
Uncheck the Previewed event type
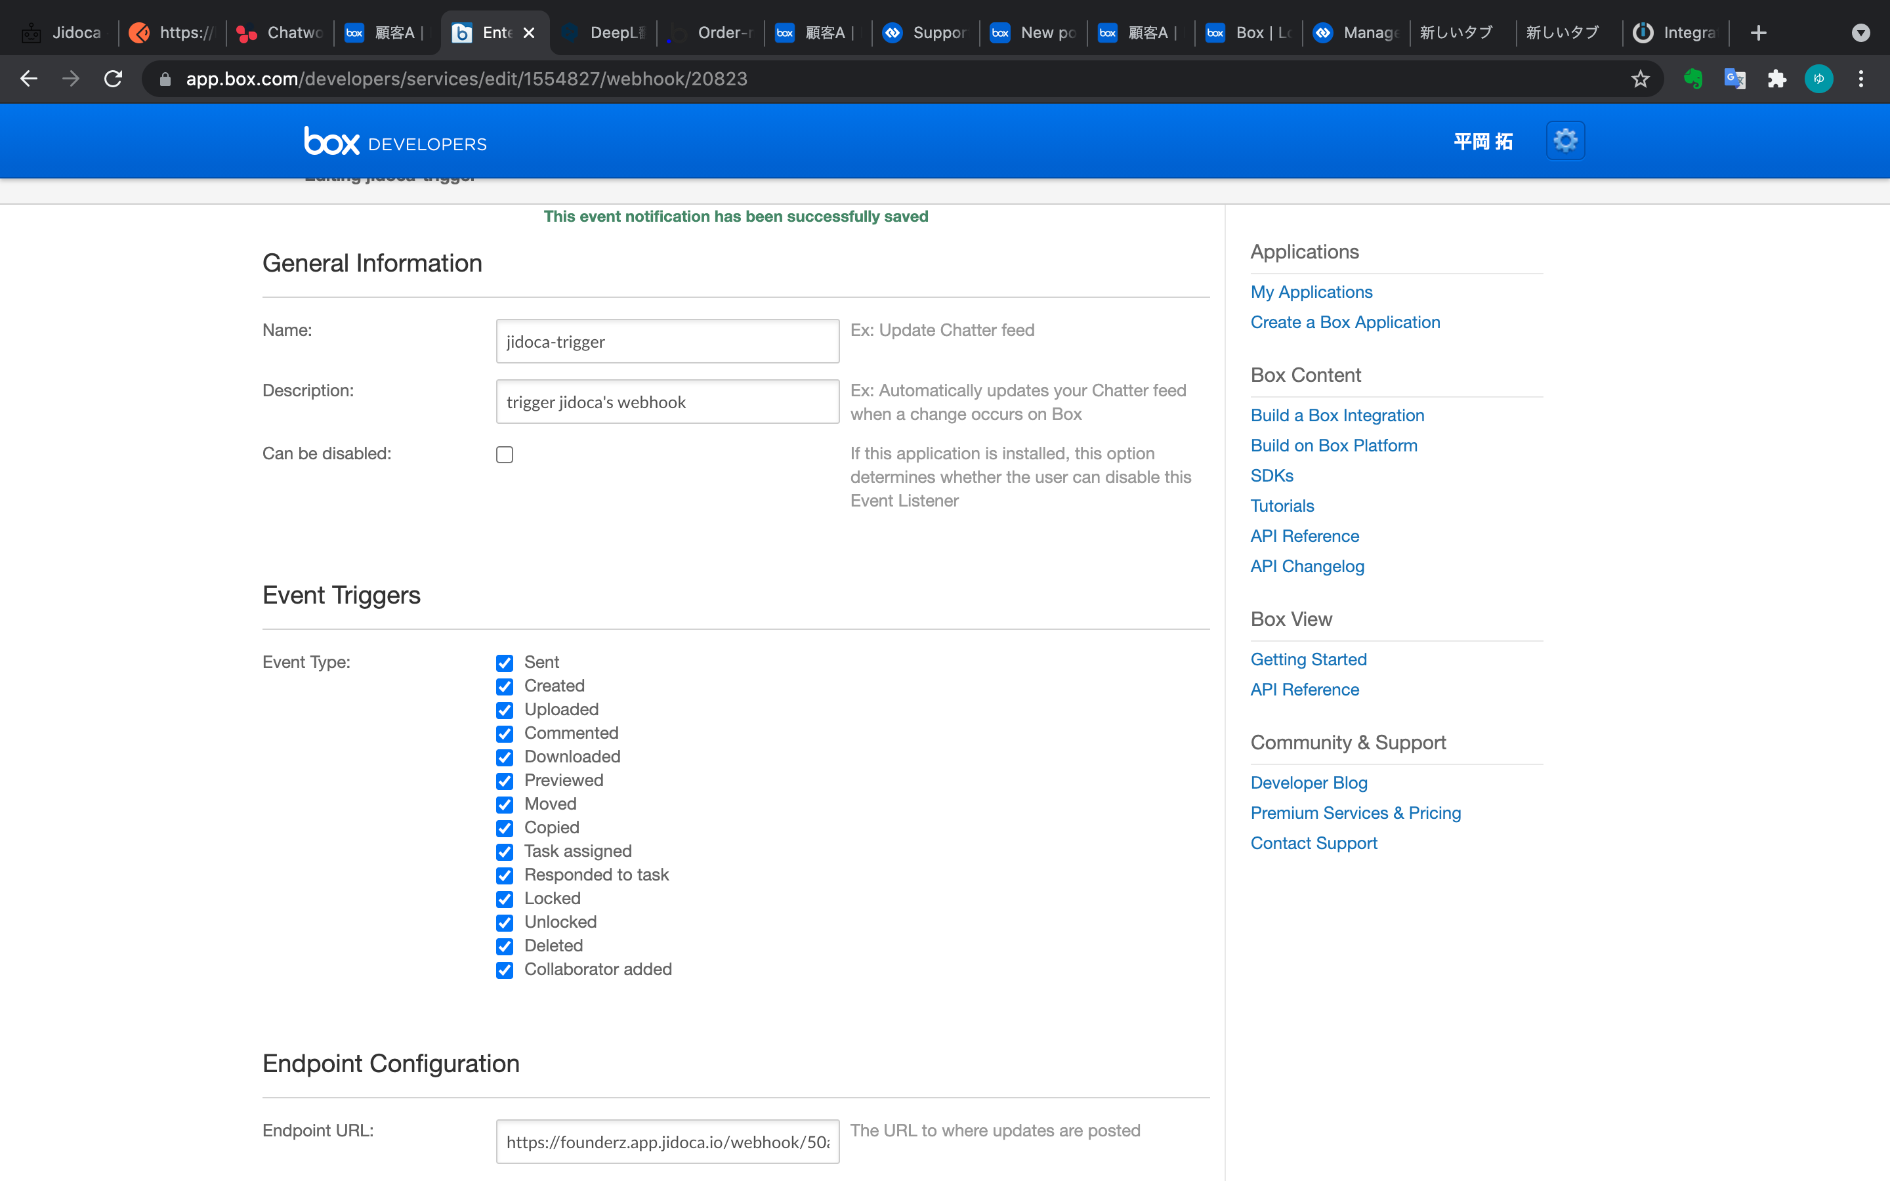tap(505, 781)
